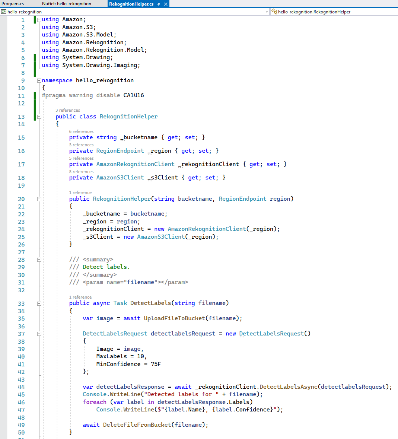Collapse the namespace hello_rekognition block
The width and height of the screenshot is (398, 439).
coord(39,81)
